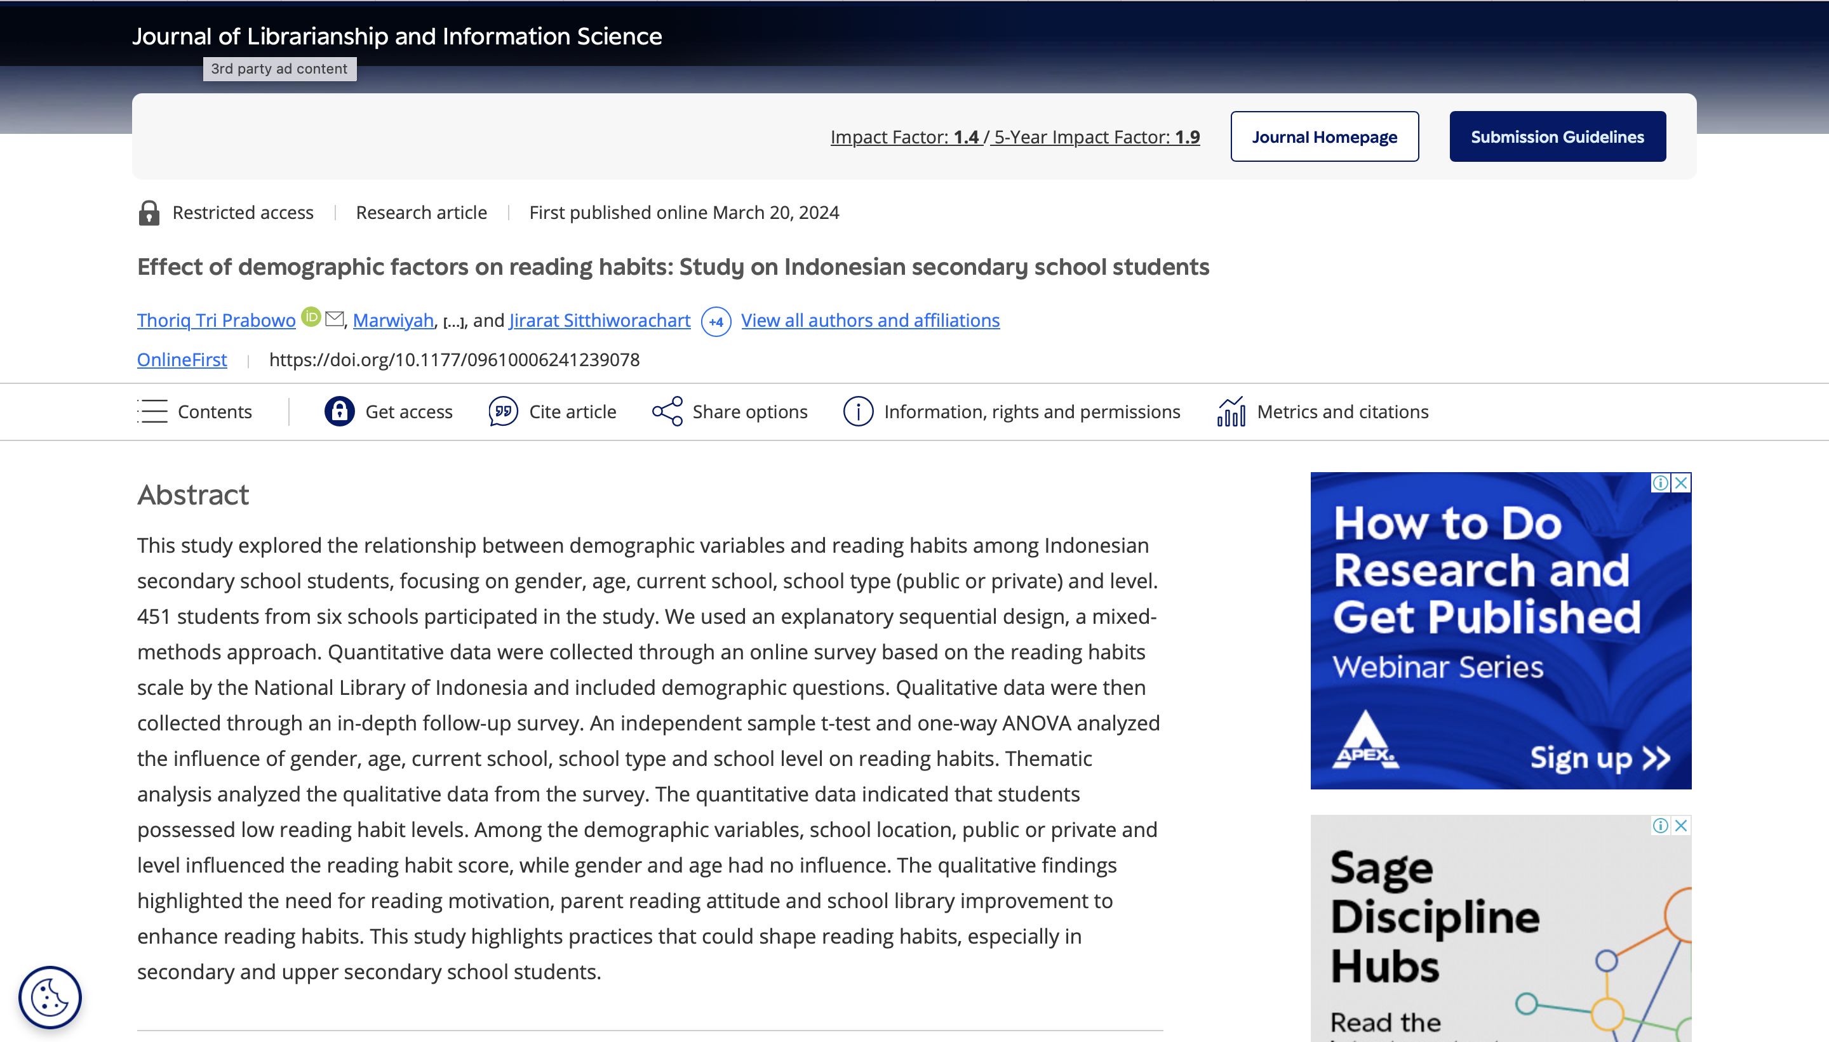Click the article DOI URL text
This screenshot has width=1829, height=1042.
click(x=454, y=360)
